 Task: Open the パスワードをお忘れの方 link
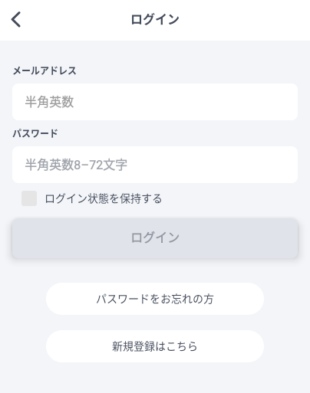click(x=155, y=299)
